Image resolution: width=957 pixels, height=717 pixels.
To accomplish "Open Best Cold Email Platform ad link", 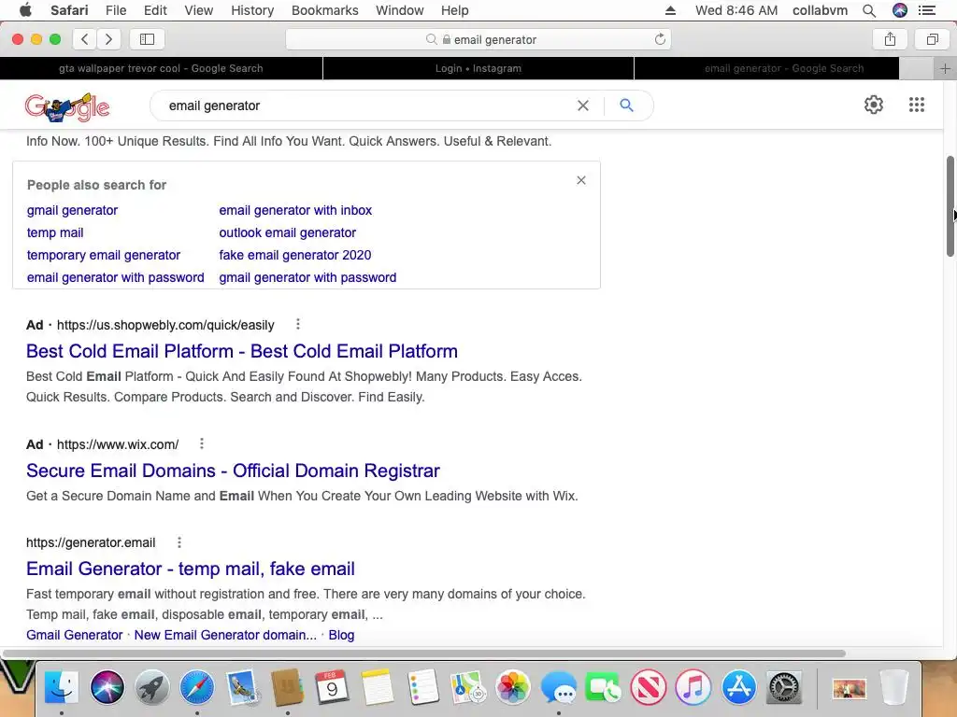I will 242,351.
